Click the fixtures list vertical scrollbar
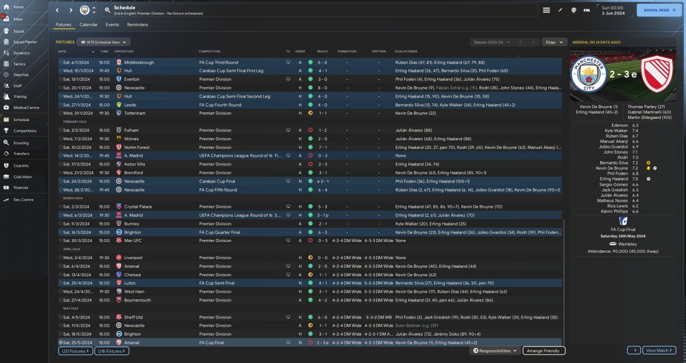Screen dimensions: 686x363 pyautogui.click(x=564, y=278)
